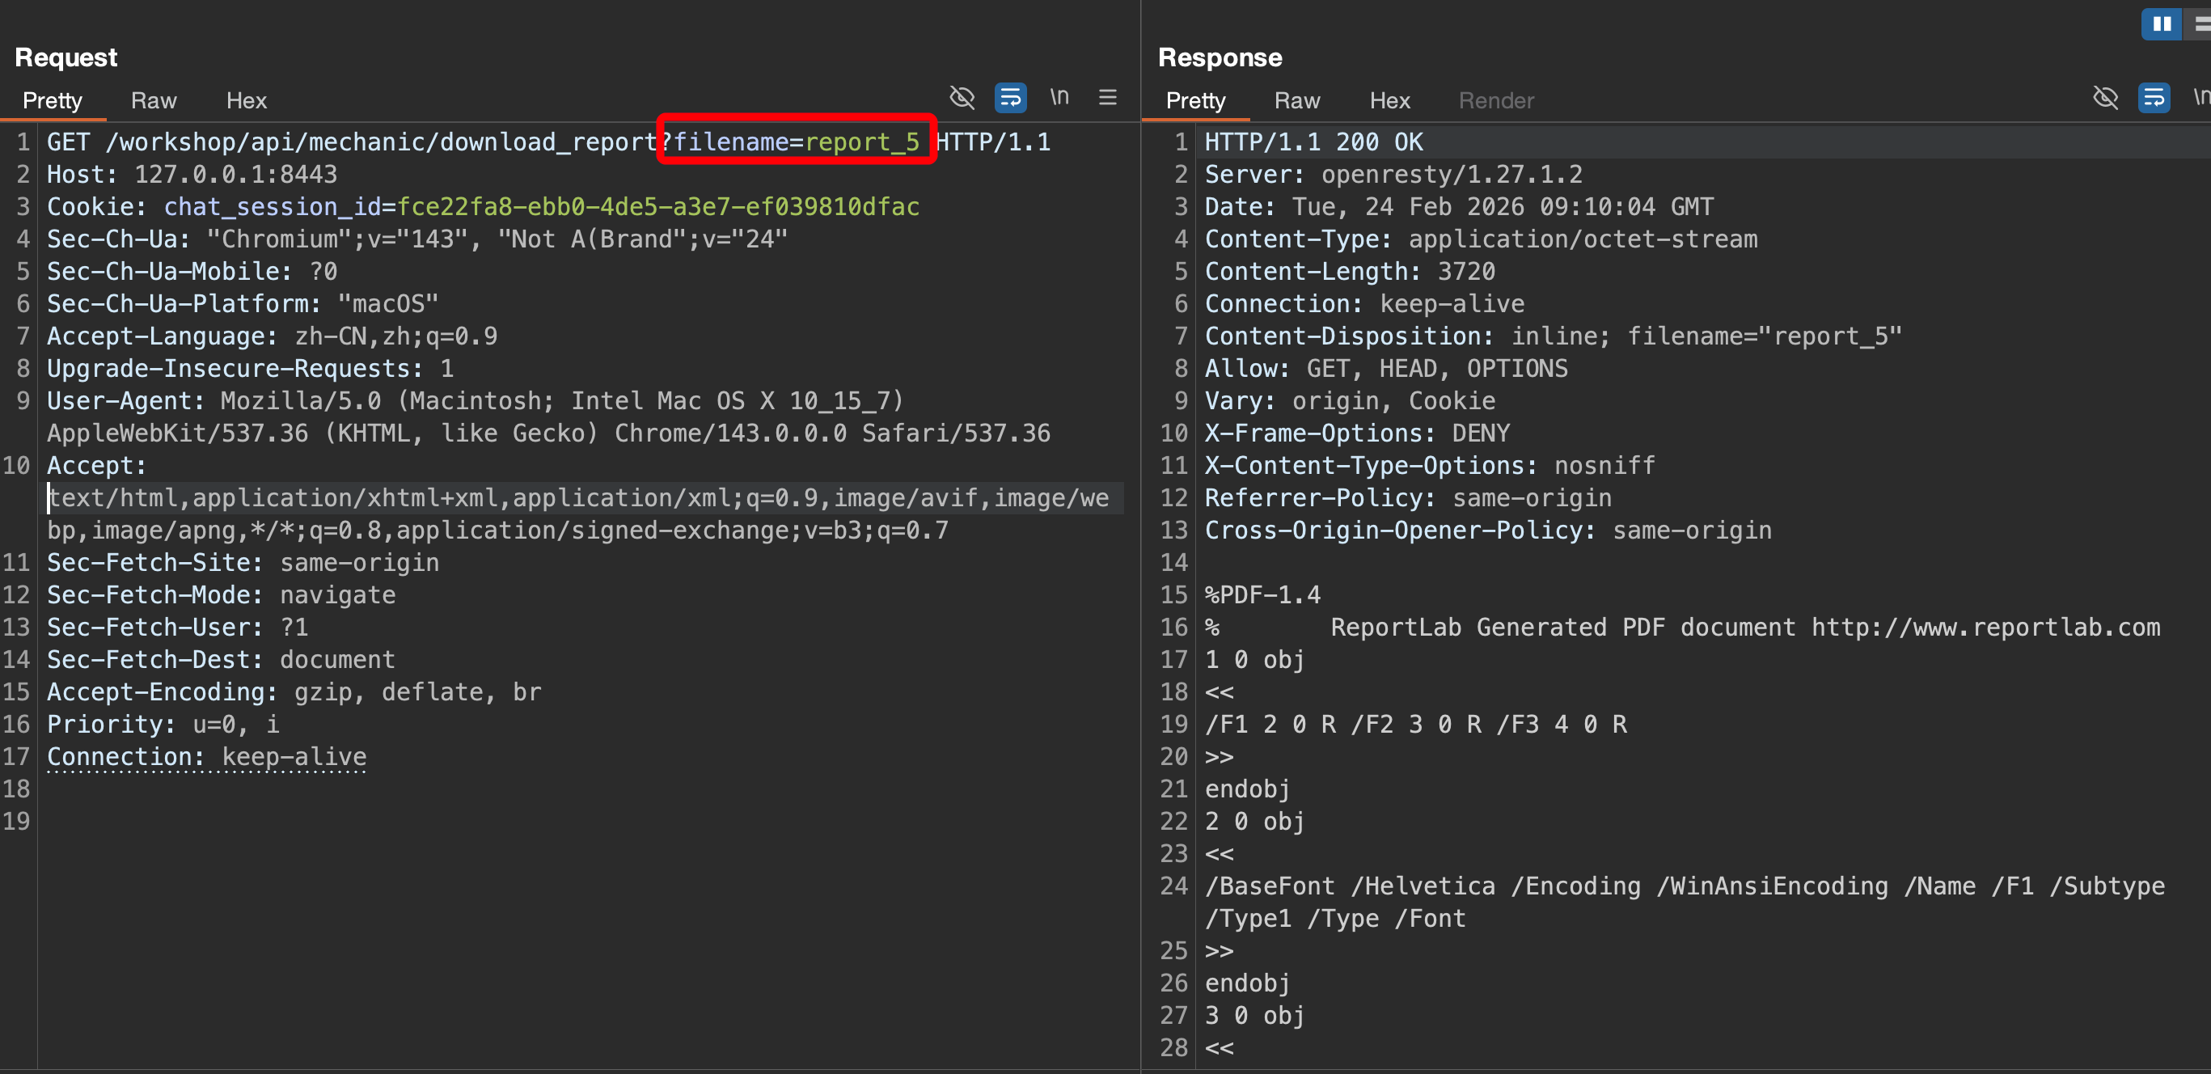Select the Response Pretty tab
Screen dimensions: 2211x1074
pyautogui.click(x=1195, y=101)
